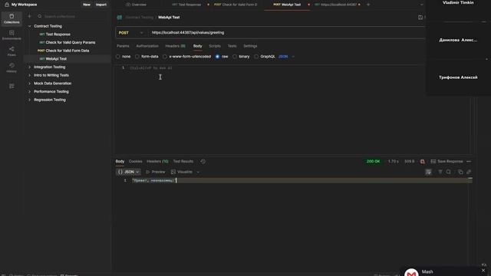Image resolution: width=491 pixels, height=276 pixels.
Task: Open the Flows sidebar panel
Action: 12,51
